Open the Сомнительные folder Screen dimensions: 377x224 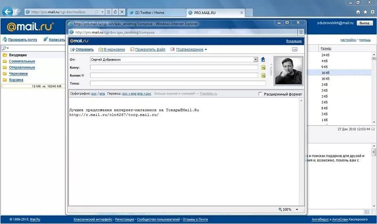pos(22,61)
